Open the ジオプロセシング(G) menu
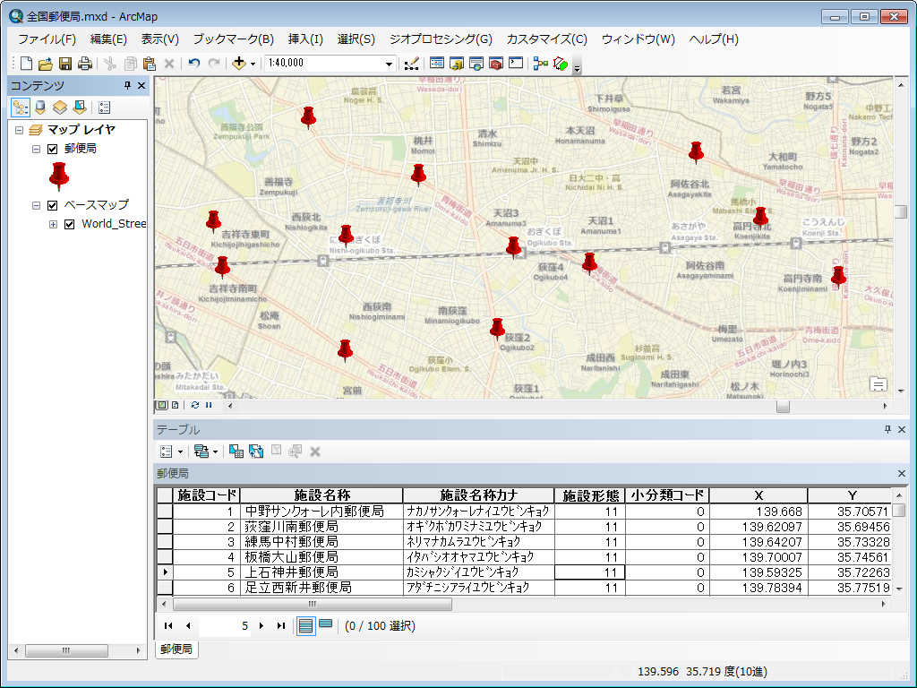This screenshot has height=688, width=917. pos(441,39)
